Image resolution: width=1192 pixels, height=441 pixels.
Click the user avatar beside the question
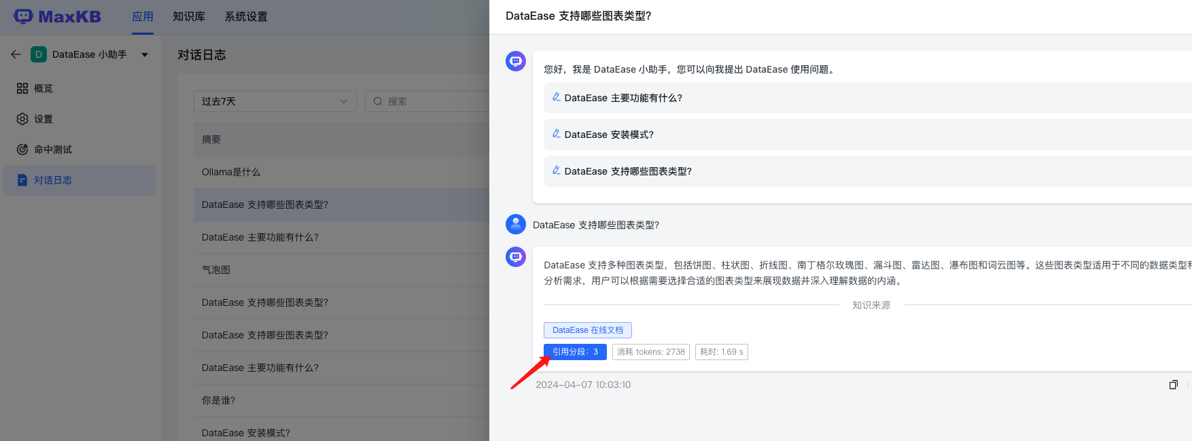516,224
